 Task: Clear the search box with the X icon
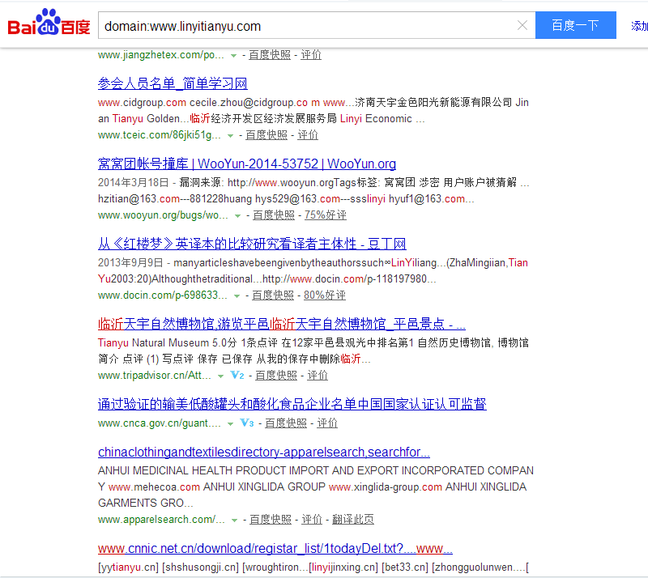pyautogui.click(x=522, y=25)
